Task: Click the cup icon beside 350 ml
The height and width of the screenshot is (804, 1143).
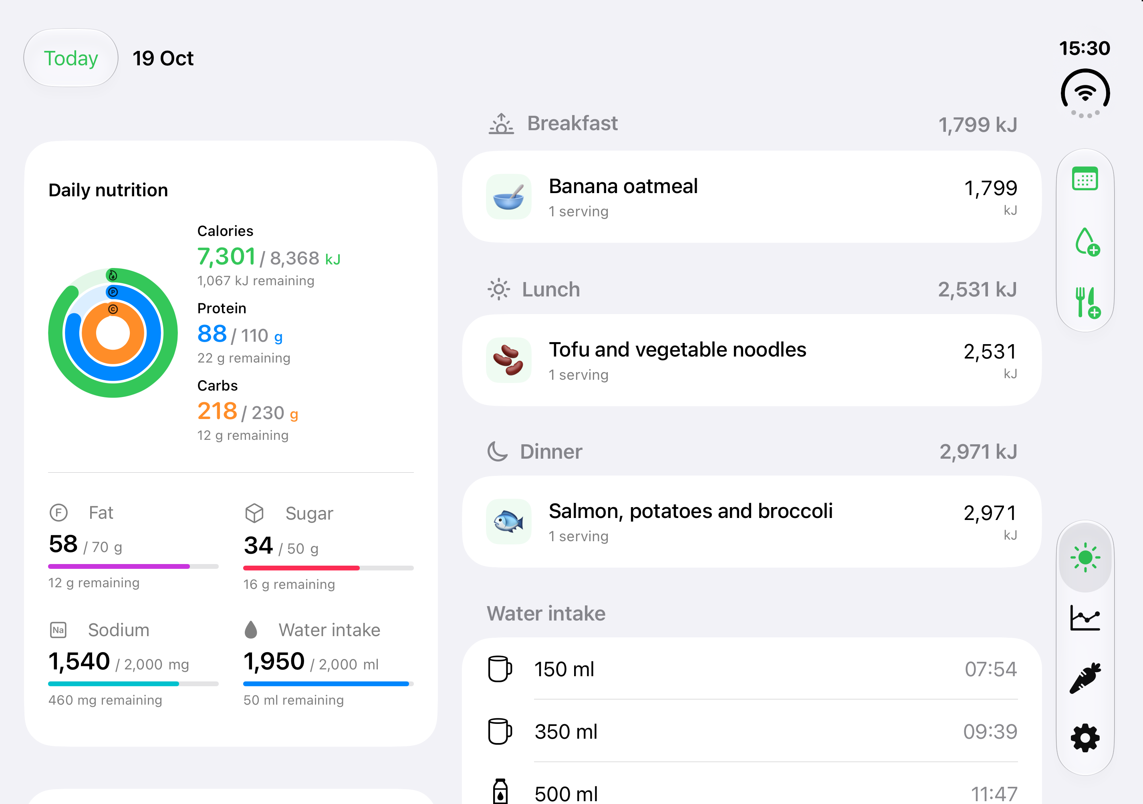Action: 500,731
